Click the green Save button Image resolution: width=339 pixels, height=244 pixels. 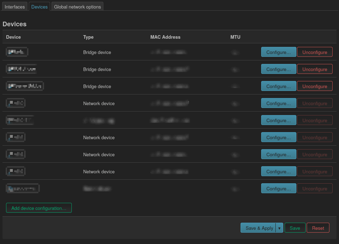pyautogui.click(x=295, y=228)
